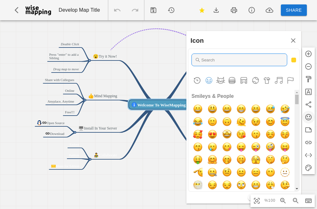Image resolution: width=317 pixels, height=209 pixels.
Task: Save the map with the floppy icon
Action: (153, 10)
